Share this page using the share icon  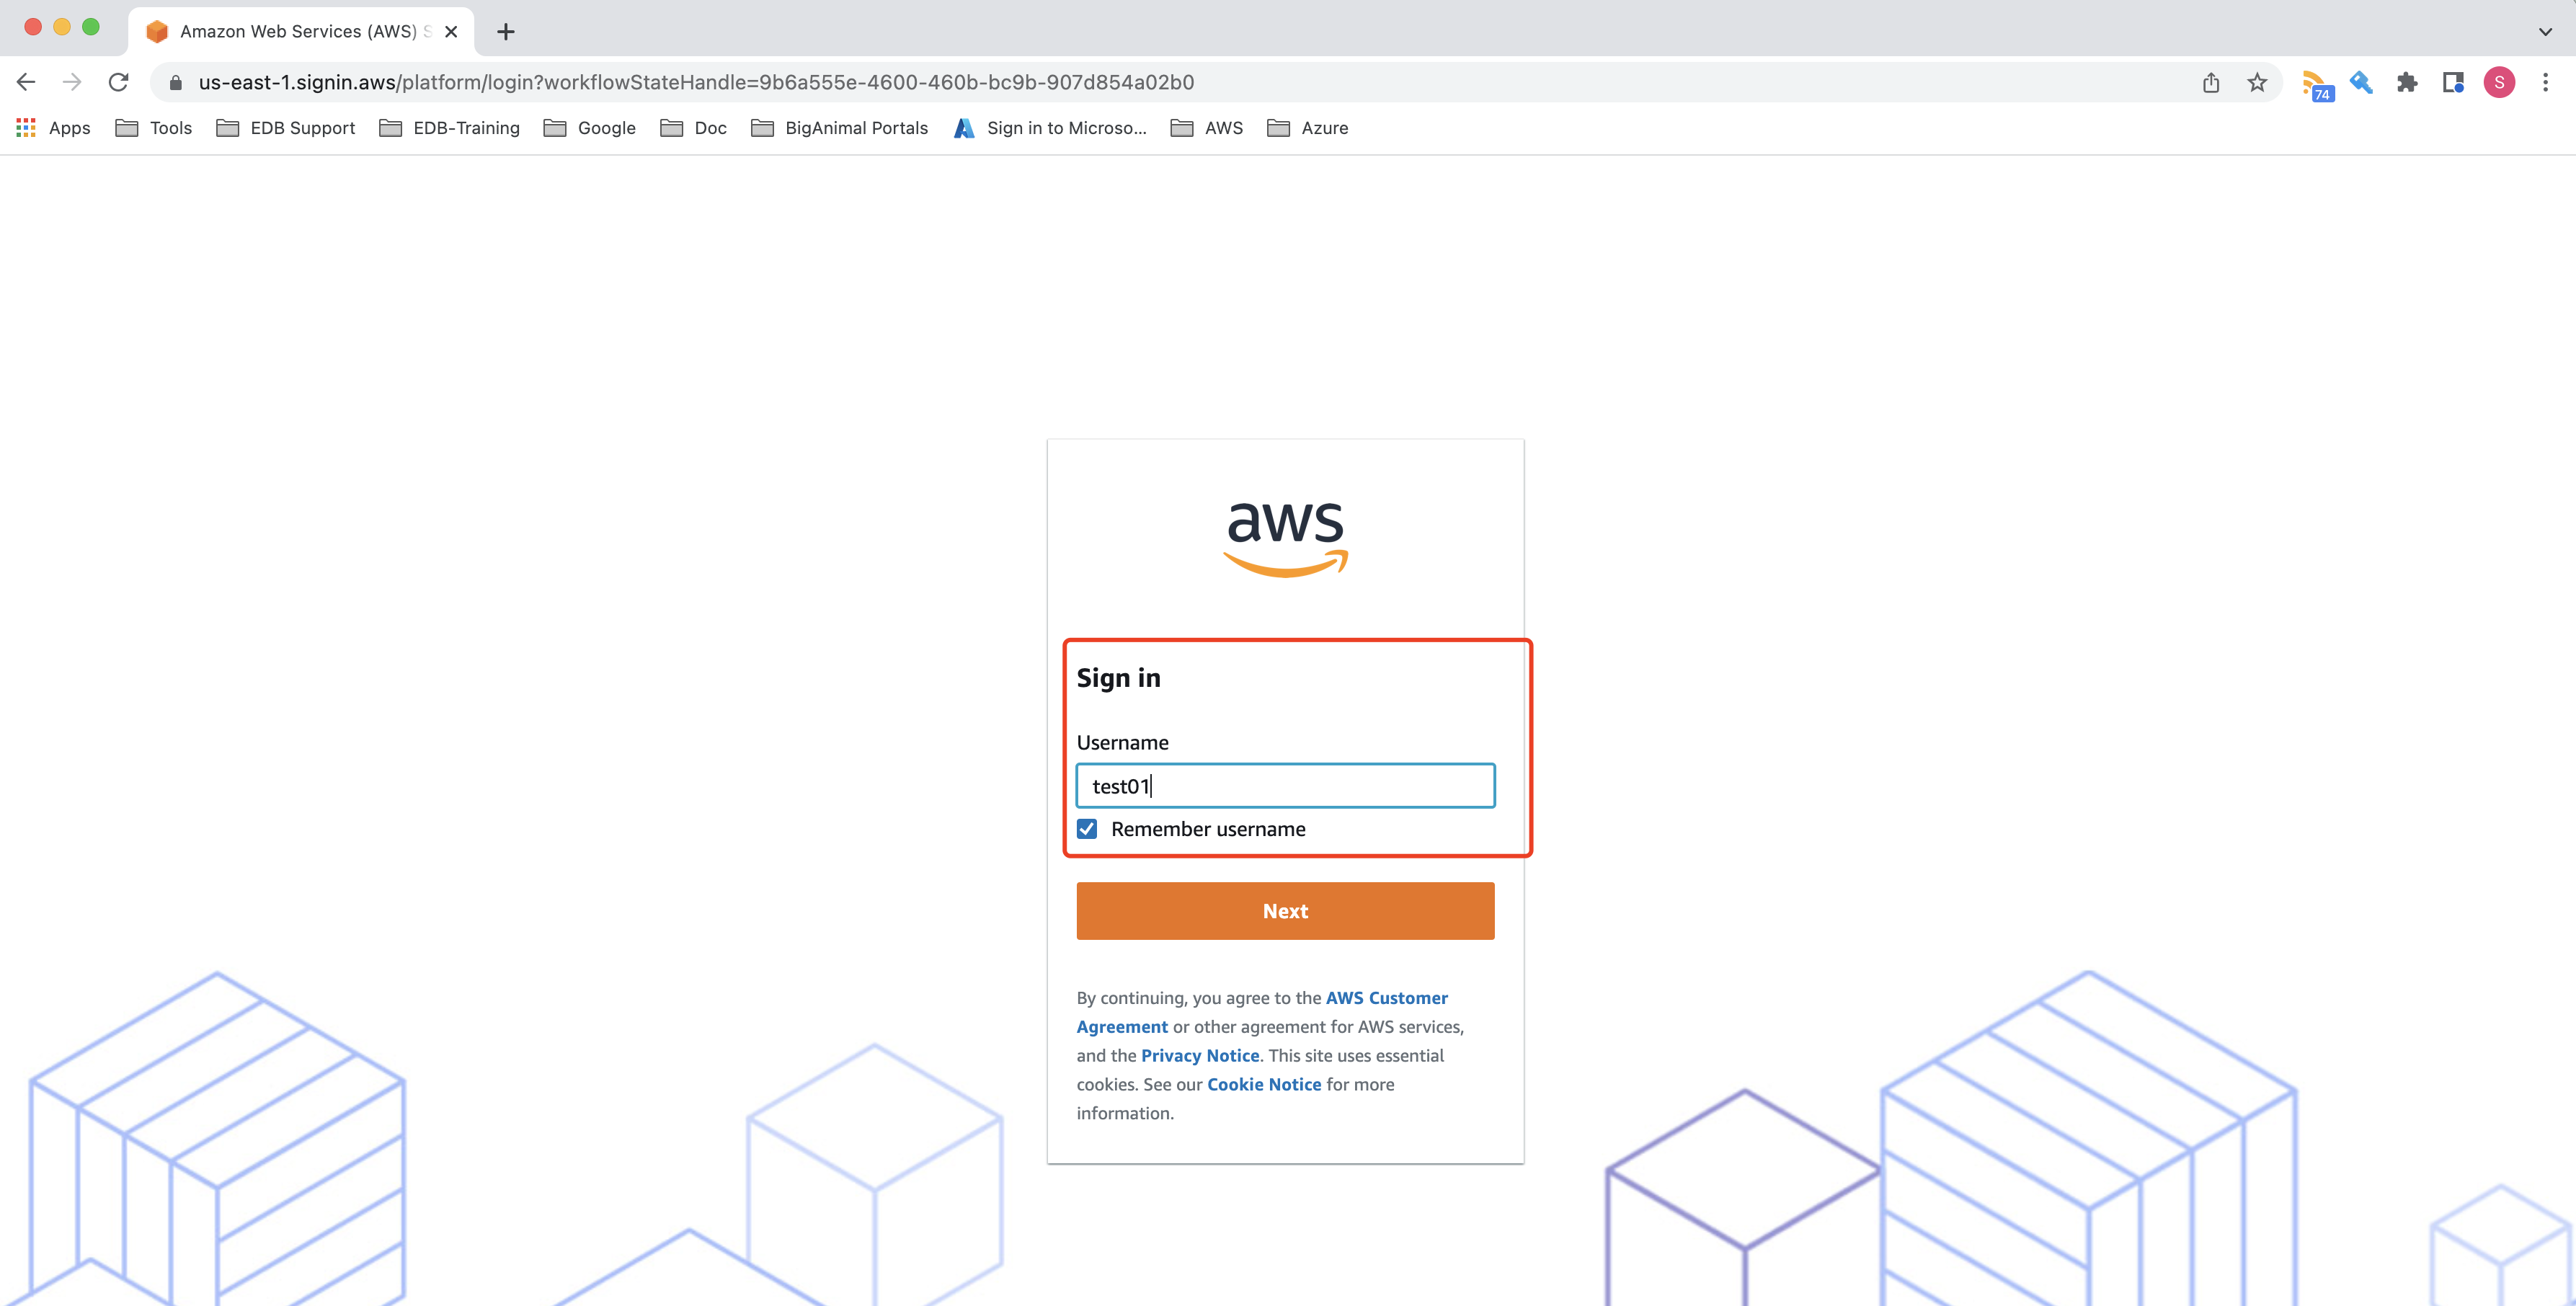2211,82
